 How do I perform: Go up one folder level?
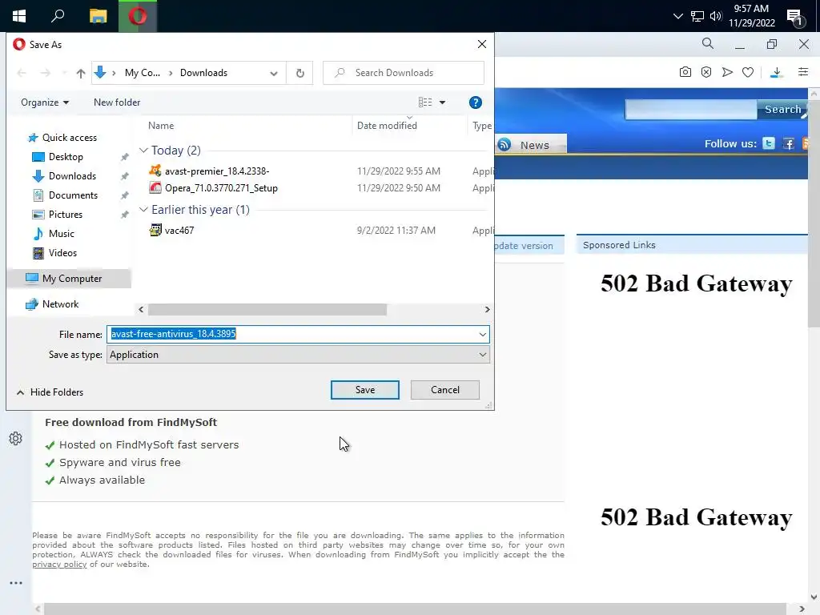tap(81, 73)
